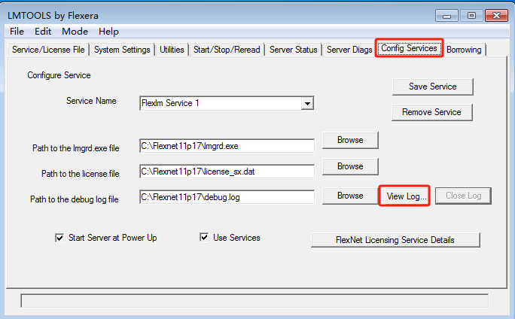Image resolution: width=515 pixels, height=319 pixels.
Task: Open the Borrowing tab
Action: click(465, 50)
